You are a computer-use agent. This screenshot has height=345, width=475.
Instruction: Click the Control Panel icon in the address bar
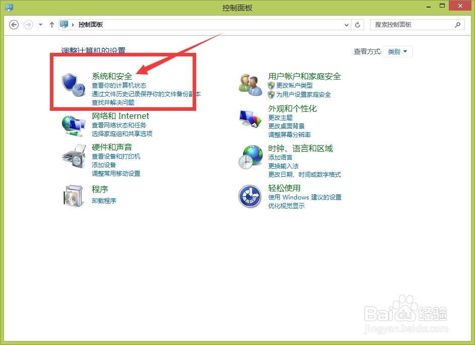click(x=65, y=24)
